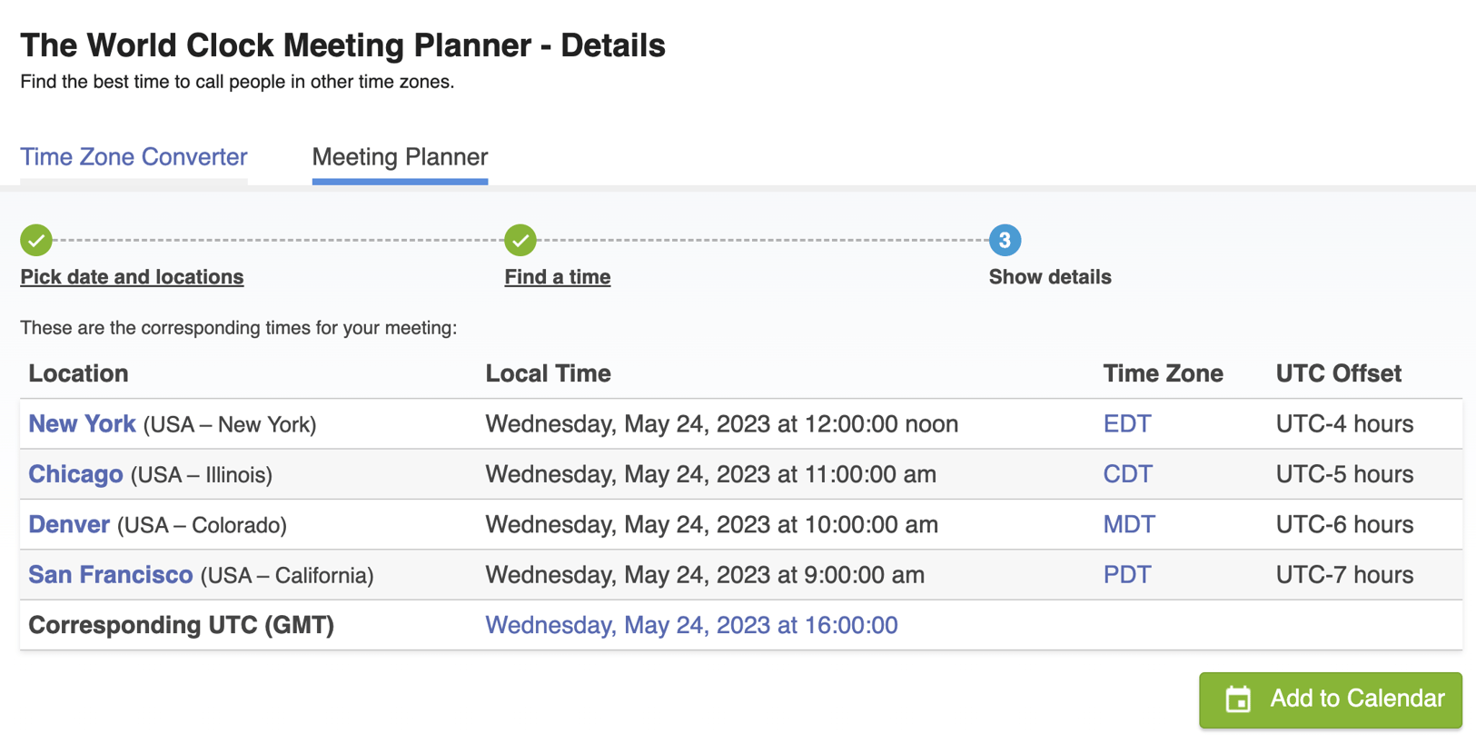
Task: Click the page title World Clock Meeting Planner
Action: coord(342,45)
